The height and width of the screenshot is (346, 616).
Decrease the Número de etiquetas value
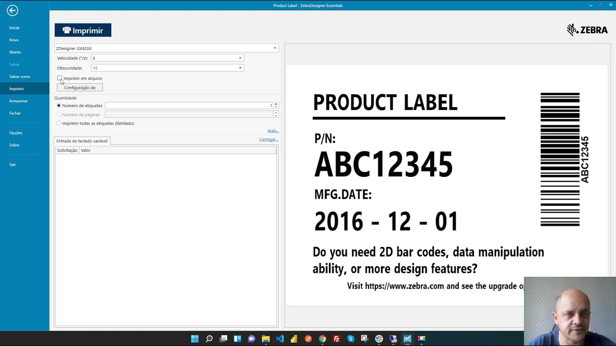click(x=276, y=107)
